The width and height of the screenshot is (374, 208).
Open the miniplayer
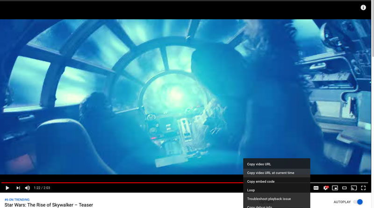click(x=335, y=188)
